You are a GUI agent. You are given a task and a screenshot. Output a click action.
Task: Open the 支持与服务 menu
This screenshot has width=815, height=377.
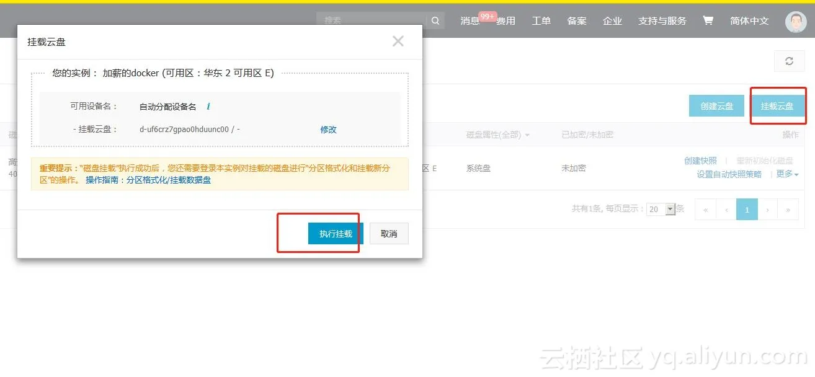point(662,21)
